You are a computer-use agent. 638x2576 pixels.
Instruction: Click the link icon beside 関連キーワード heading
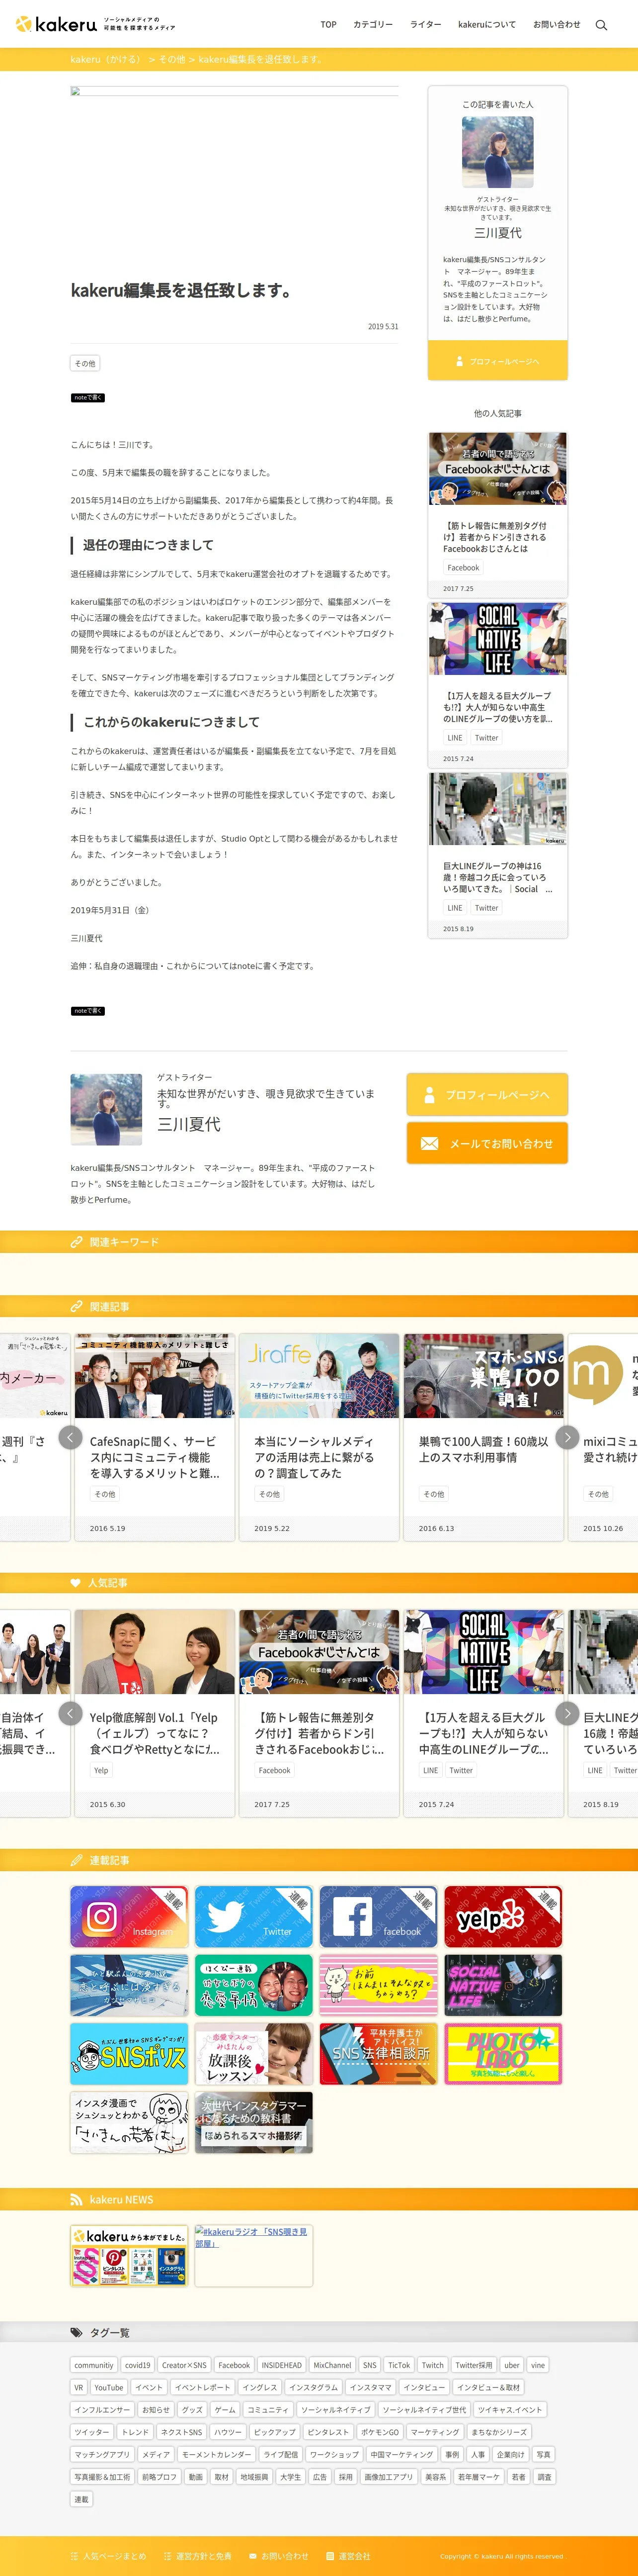click(76, 1242)
